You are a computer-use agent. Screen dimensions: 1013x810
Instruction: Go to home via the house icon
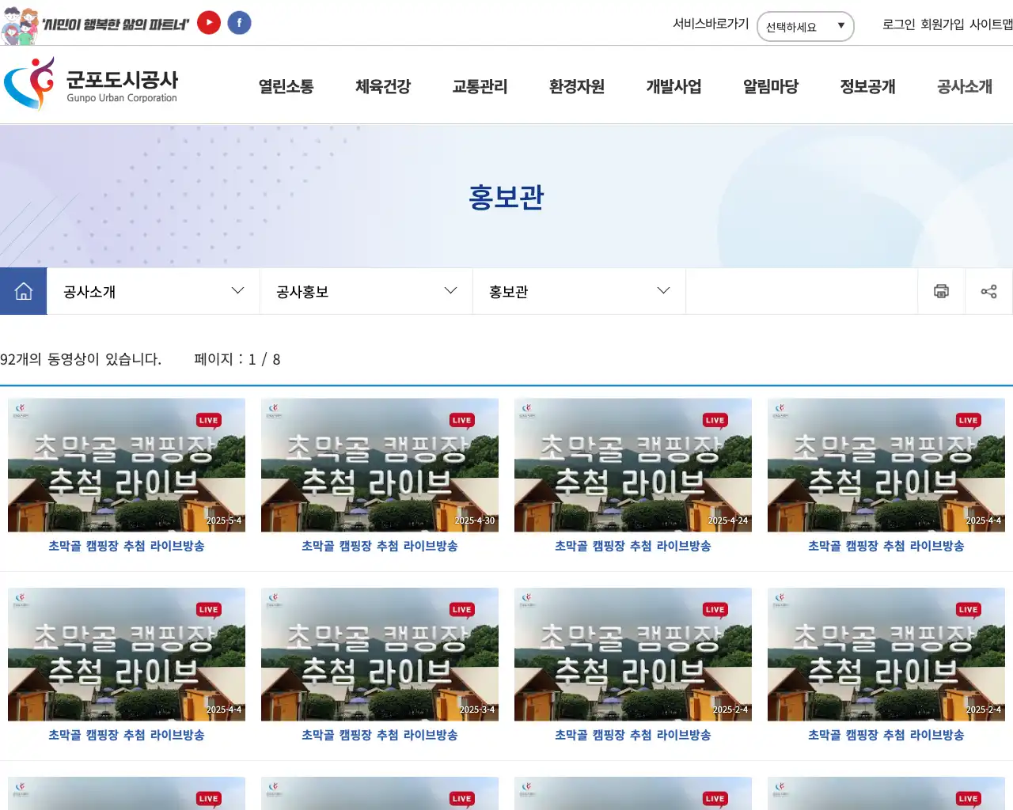pyautogui.click(x=24, y=291)
